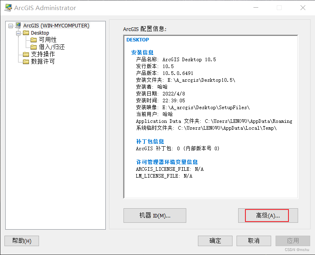Click the 发行版本: 10.5 line
This screenshot has width=315, height=255.
[x=155, y=66]
